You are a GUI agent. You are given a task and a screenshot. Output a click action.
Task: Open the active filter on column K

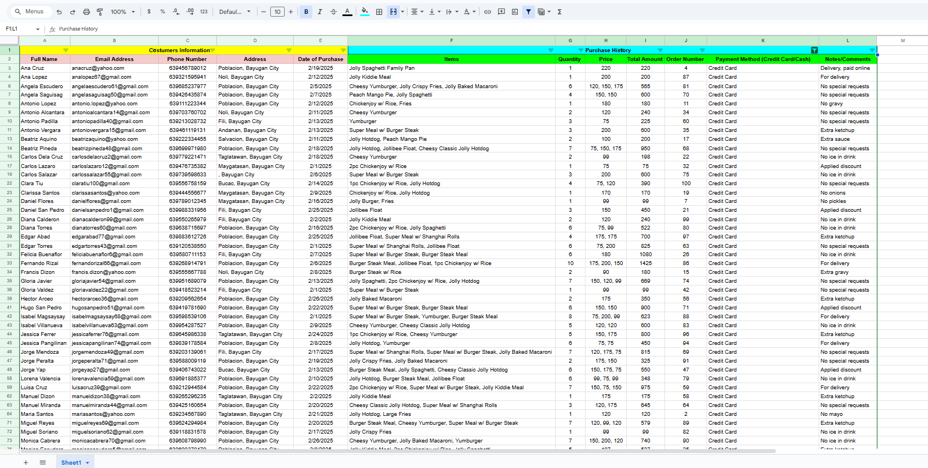click(814, 50)
